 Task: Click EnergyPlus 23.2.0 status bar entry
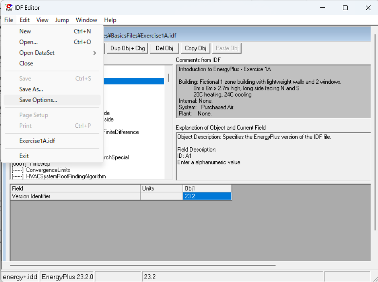pyautogui.click(x=67, y=277)
